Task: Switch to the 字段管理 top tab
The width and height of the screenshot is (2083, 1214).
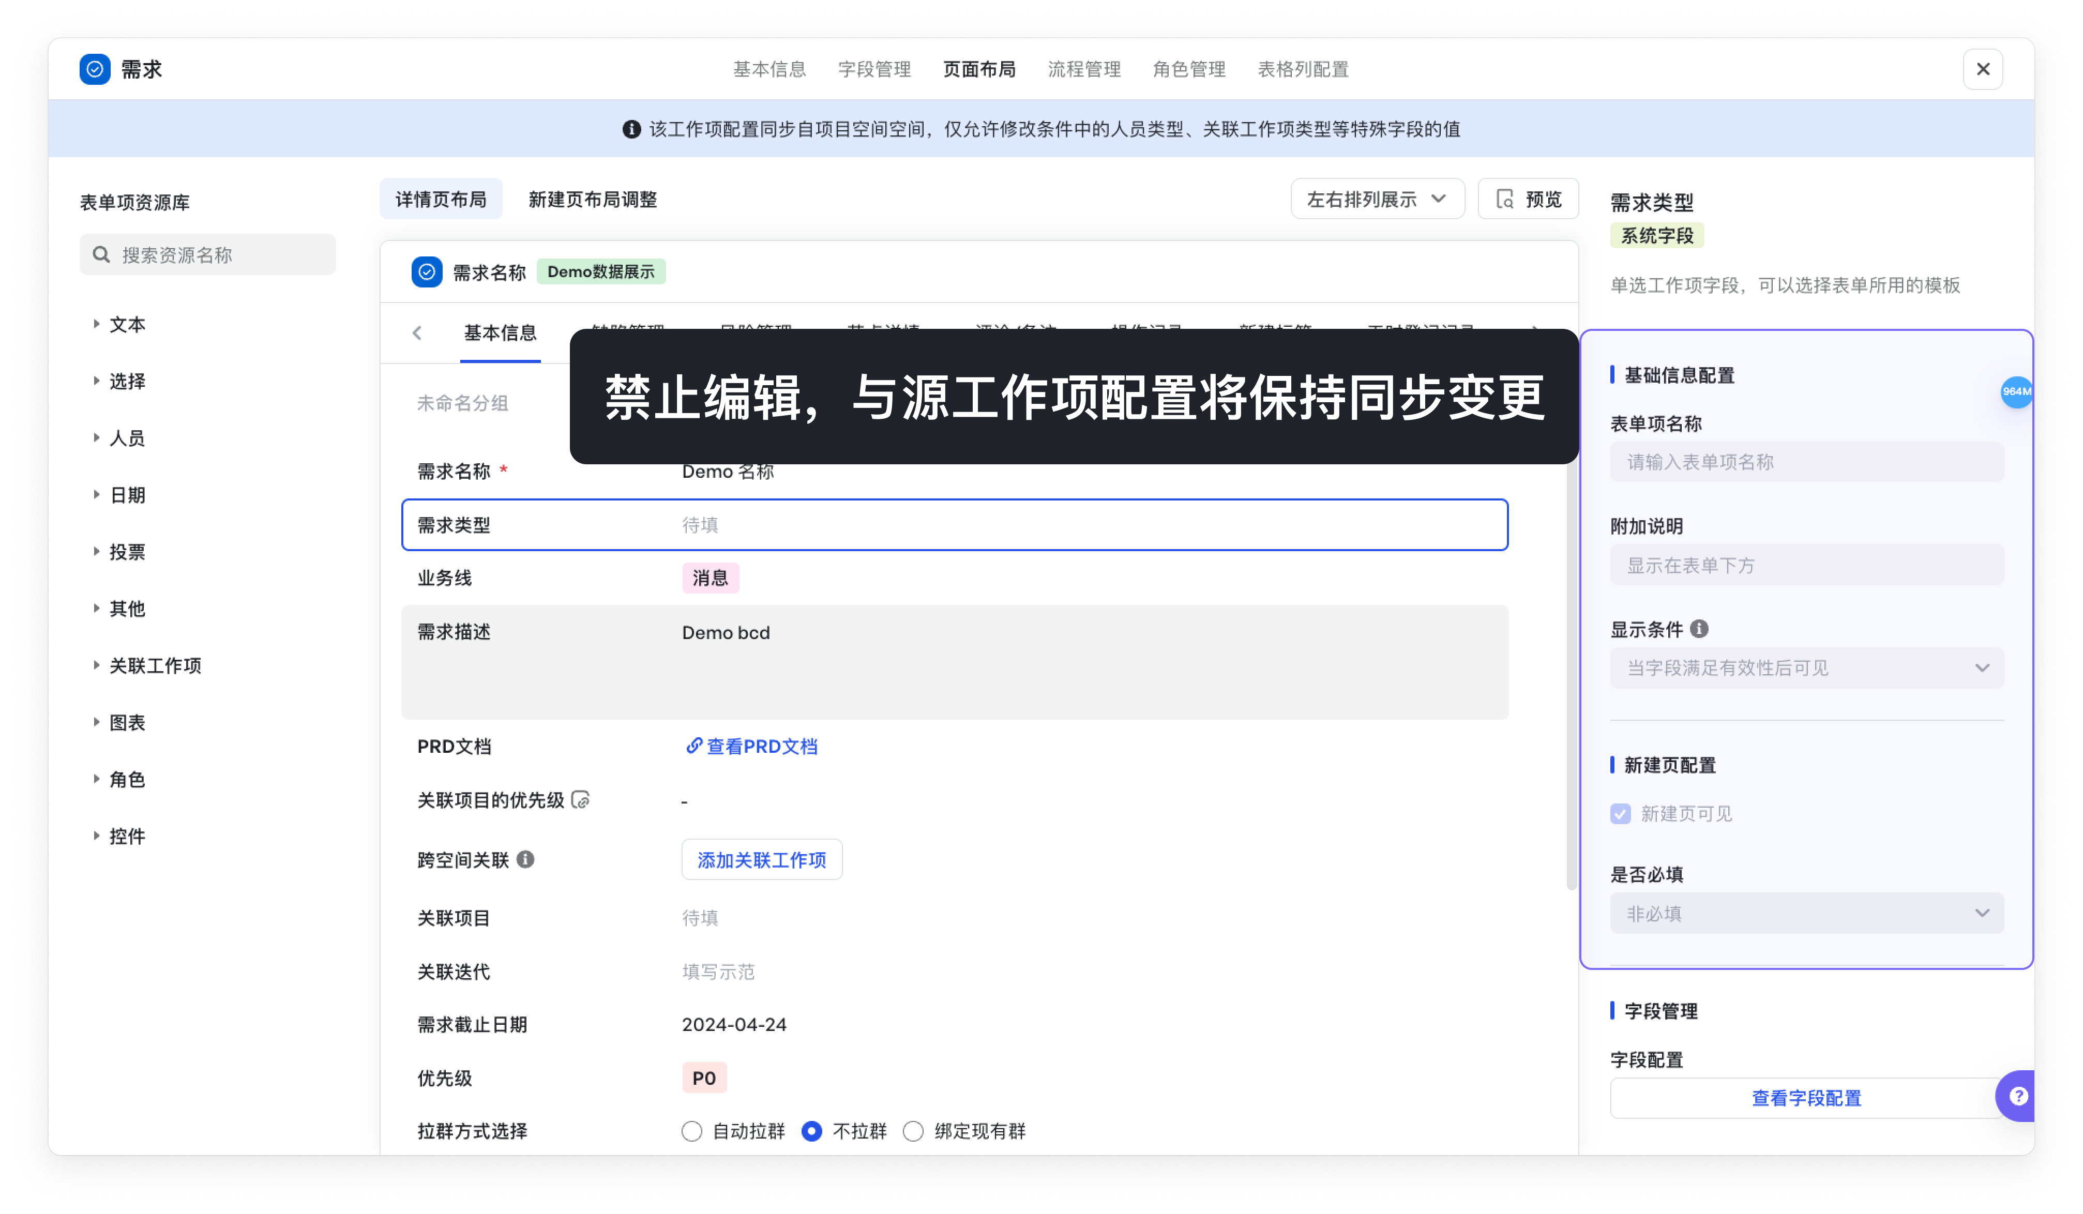Action: pos(874,69)
